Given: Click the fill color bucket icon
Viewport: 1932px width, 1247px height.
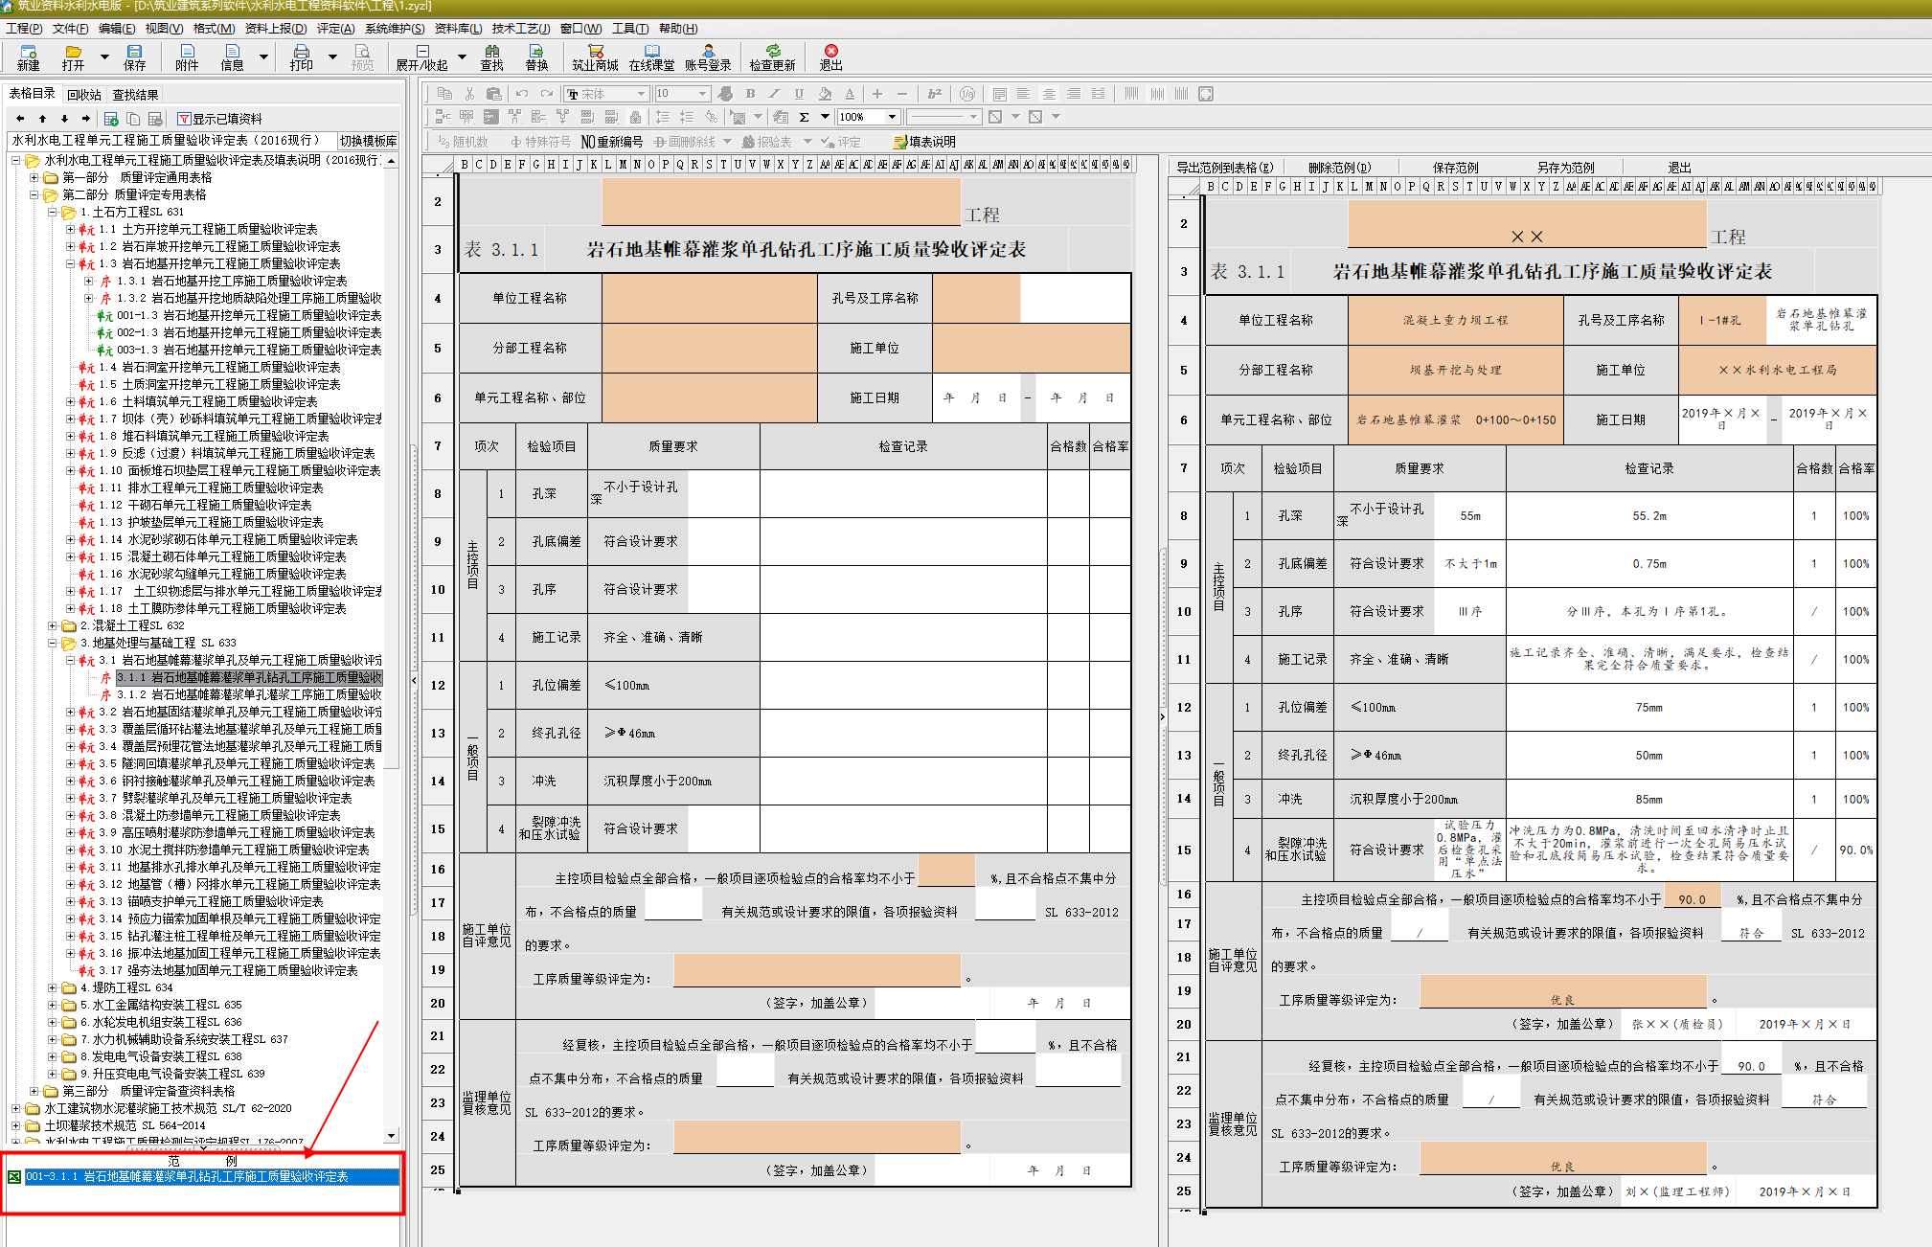Looking at the screenshot, I should (825, 94).
